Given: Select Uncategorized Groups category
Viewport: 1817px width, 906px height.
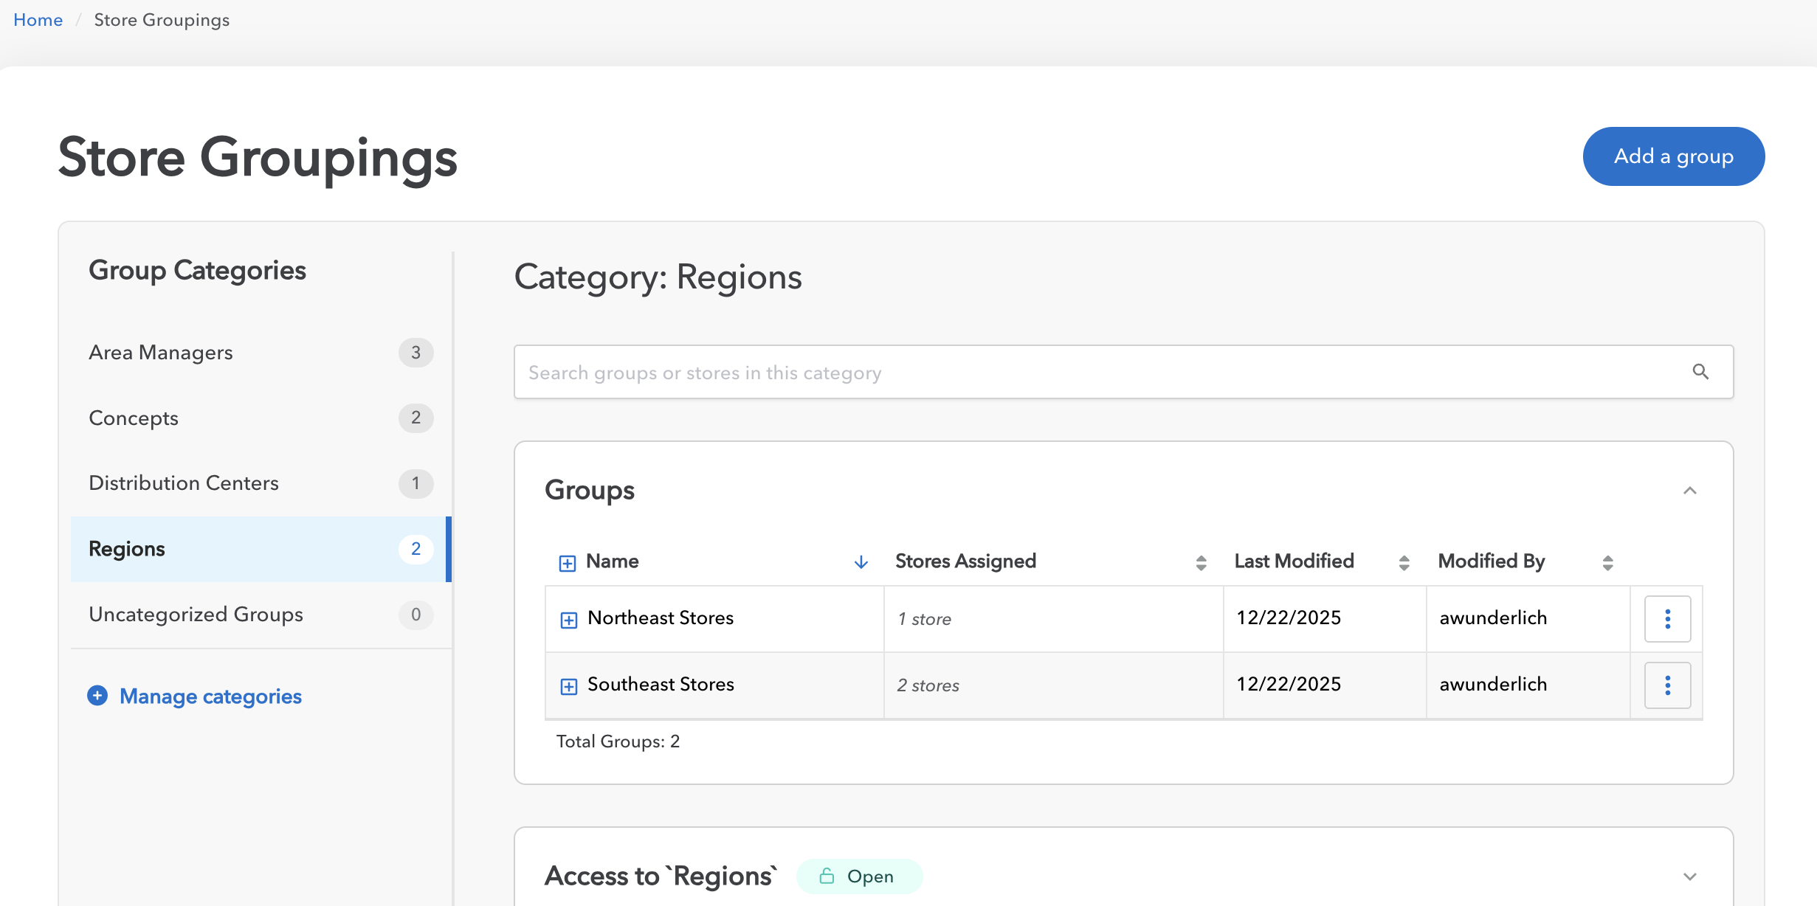Looking at the screenshot, I should (x=196, y=615).
